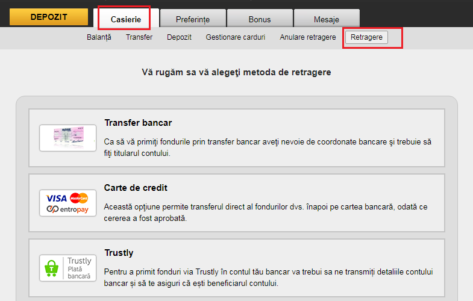Image resolution: width=473 pixels, height=301 pixels.
Task: Open the Casierie tab
Action: (x=126, y=19)
